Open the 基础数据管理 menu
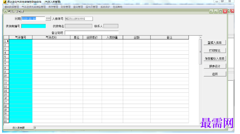Screen dimensions: 240x134 click(x=12, y=7)
